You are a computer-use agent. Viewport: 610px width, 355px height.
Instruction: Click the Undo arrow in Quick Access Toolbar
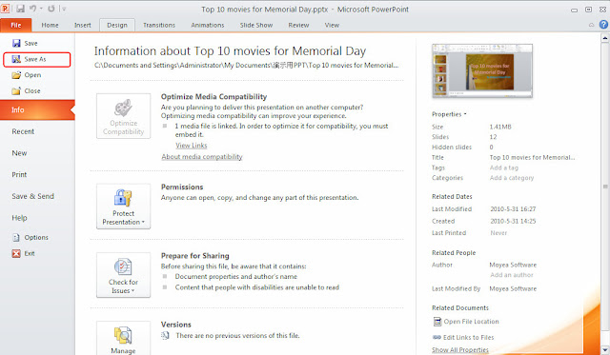[32, 9]
